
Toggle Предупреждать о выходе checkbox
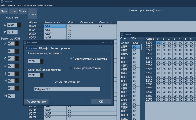coord(71,59)
